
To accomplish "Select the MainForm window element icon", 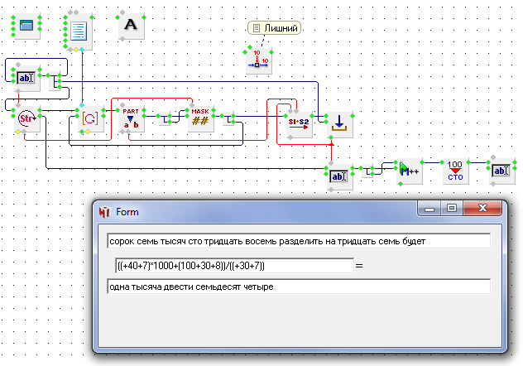I will [x=27, y=26].
